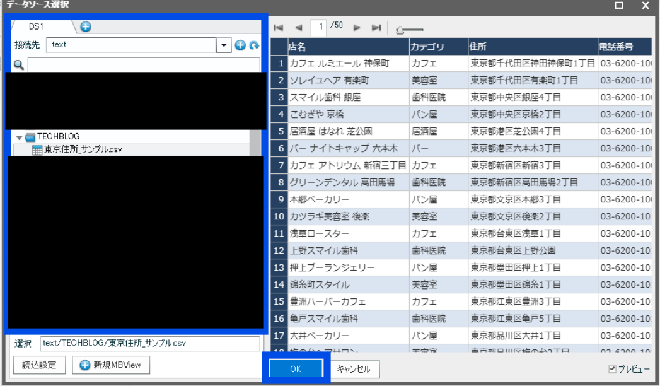Jump to last preview page
This screenshot has width=660, height=386.
376,28
